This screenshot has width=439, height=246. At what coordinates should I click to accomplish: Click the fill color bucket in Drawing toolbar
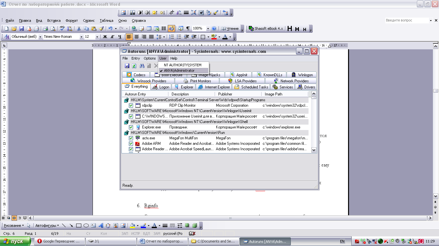(132, 225)
